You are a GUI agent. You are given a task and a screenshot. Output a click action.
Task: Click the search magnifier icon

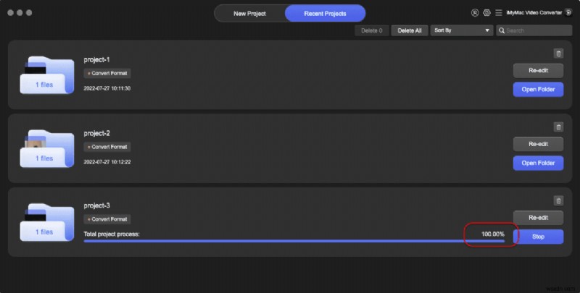(x=502, y=30)
